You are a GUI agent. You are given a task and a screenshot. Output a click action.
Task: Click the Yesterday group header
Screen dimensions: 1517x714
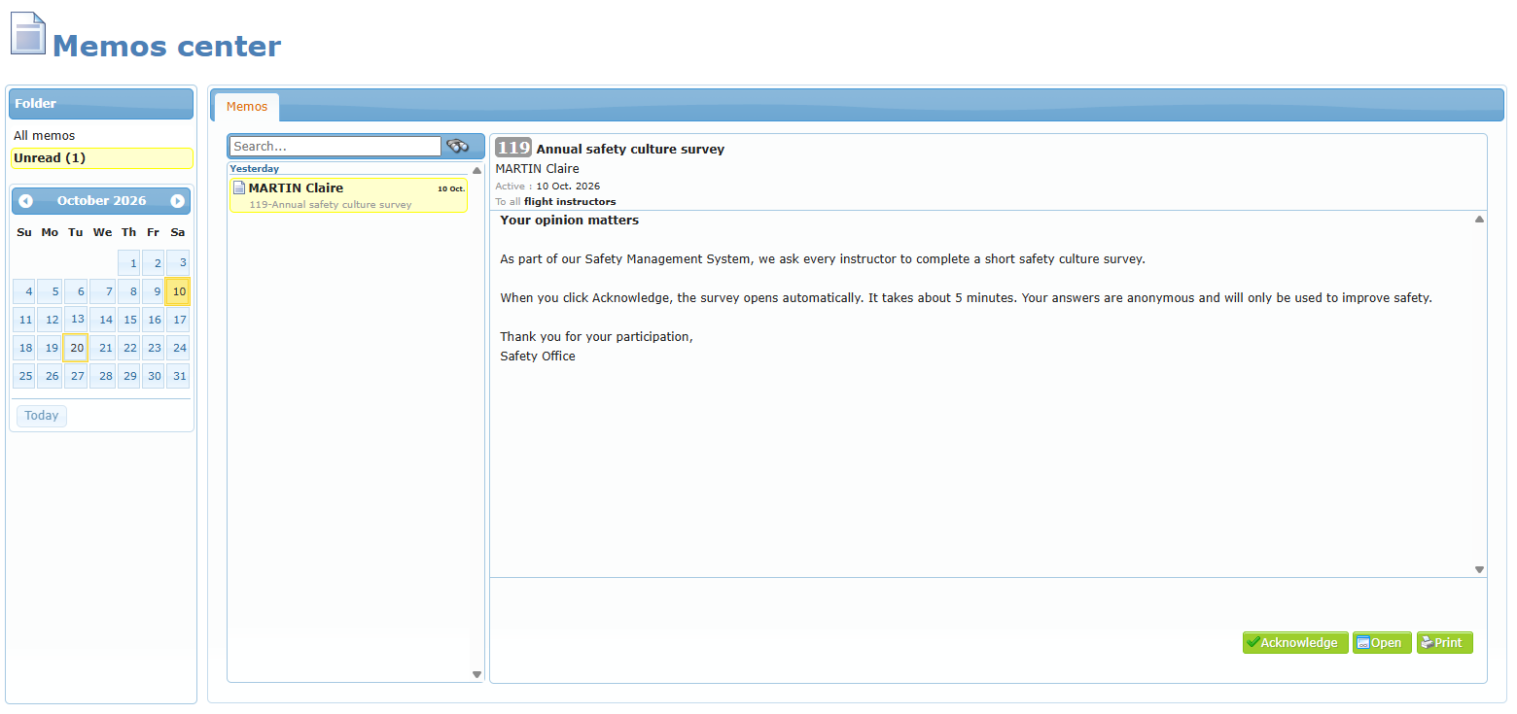click(255, 169)
